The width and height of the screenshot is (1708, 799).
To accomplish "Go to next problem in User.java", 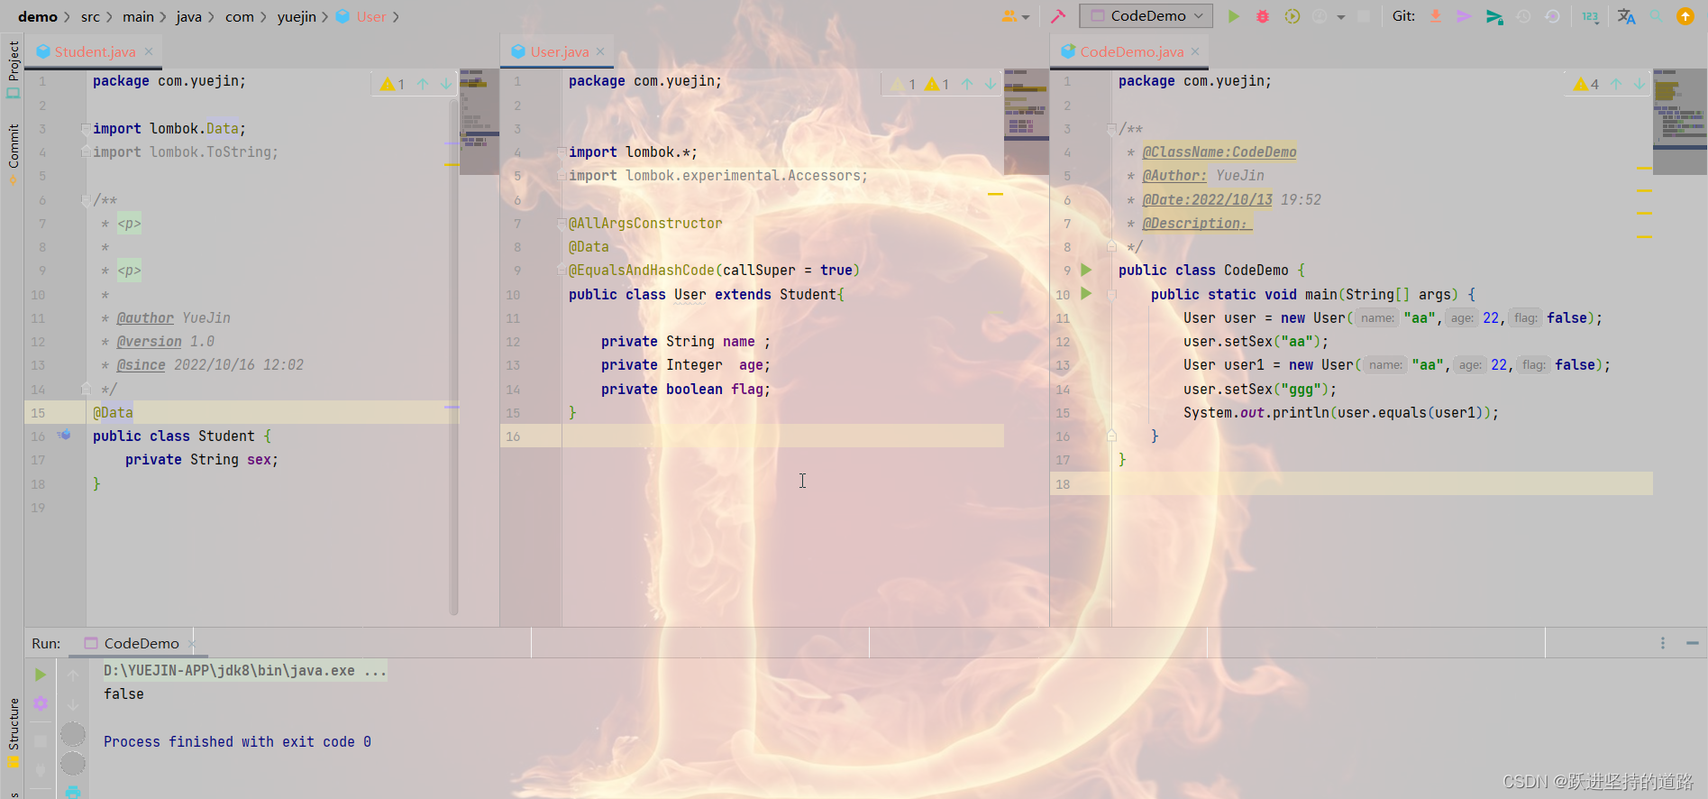I will tap(991, 84).
